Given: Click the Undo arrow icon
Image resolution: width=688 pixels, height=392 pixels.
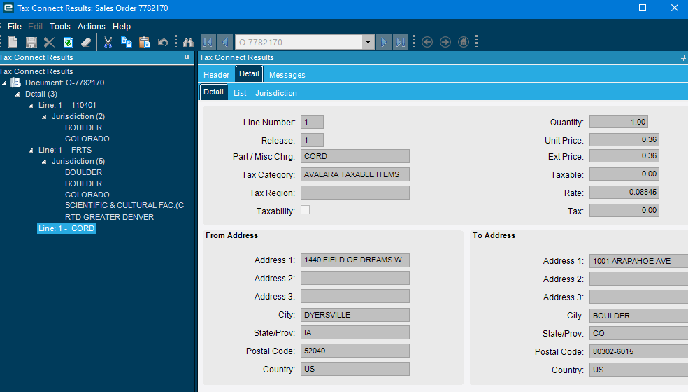Looking at the screenshot, I should click(163, 42).
